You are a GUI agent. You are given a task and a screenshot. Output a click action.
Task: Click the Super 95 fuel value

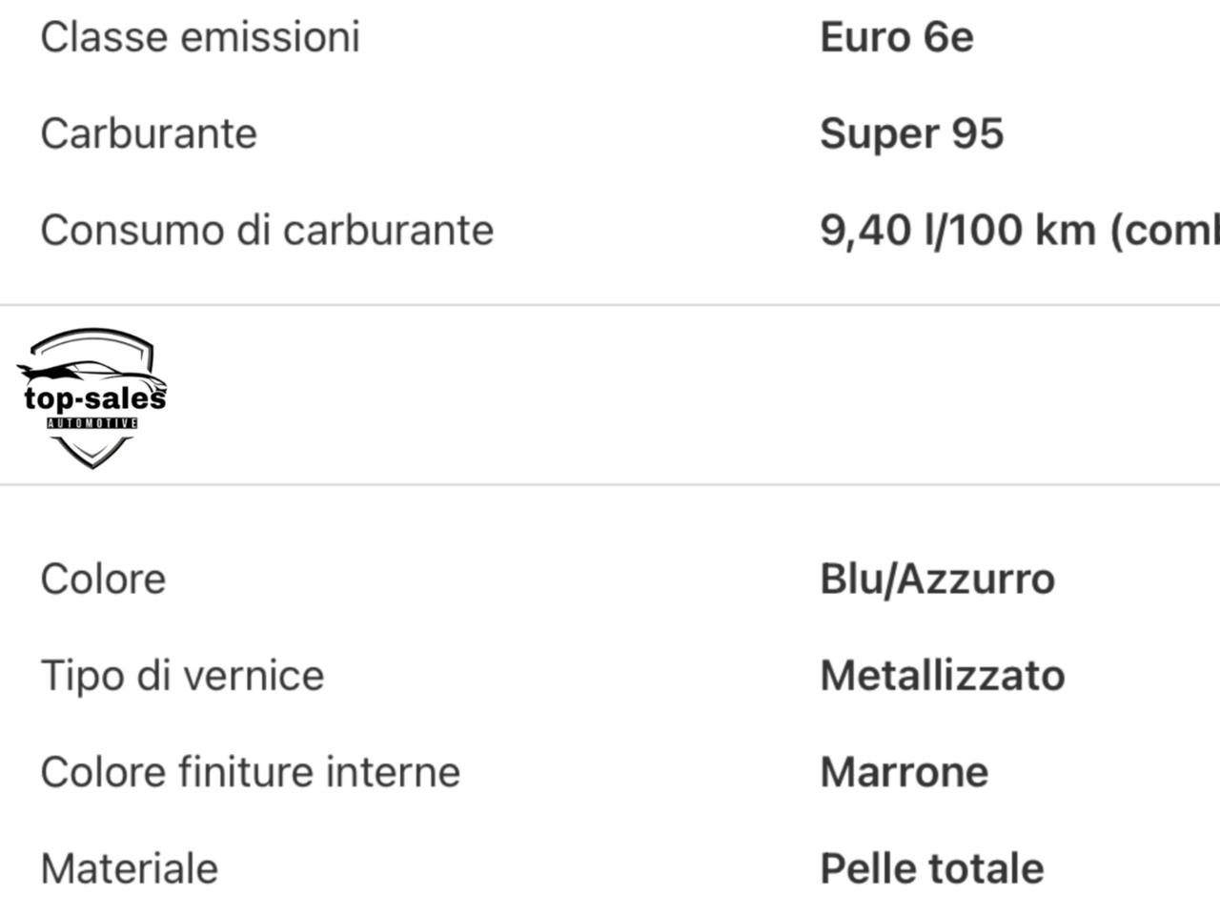click(x=911, y=133)
